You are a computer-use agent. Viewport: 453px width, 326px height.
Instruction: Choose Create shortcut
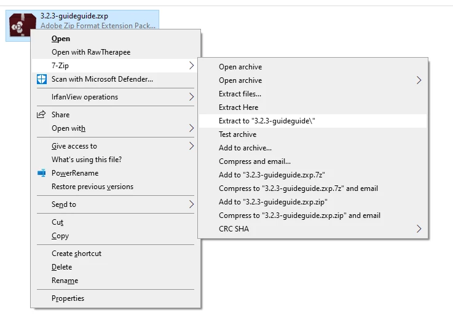pyautogui.click(x=116, y=254)
